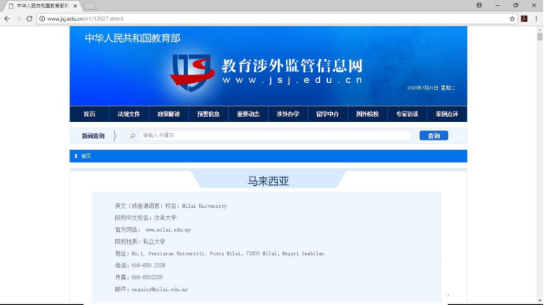Close the current browser tab
544x305 pixels.
pyautogui.click(x=75, y=6)
